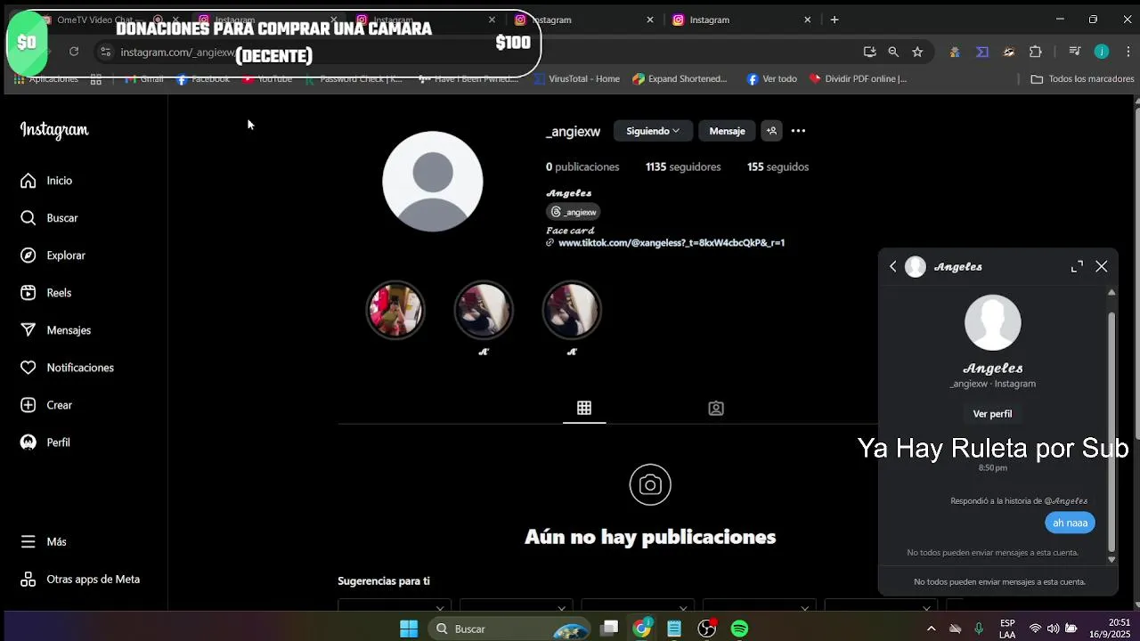
Task: Open the Todos los marcadores folder
Action: [x=1082, y=78]
